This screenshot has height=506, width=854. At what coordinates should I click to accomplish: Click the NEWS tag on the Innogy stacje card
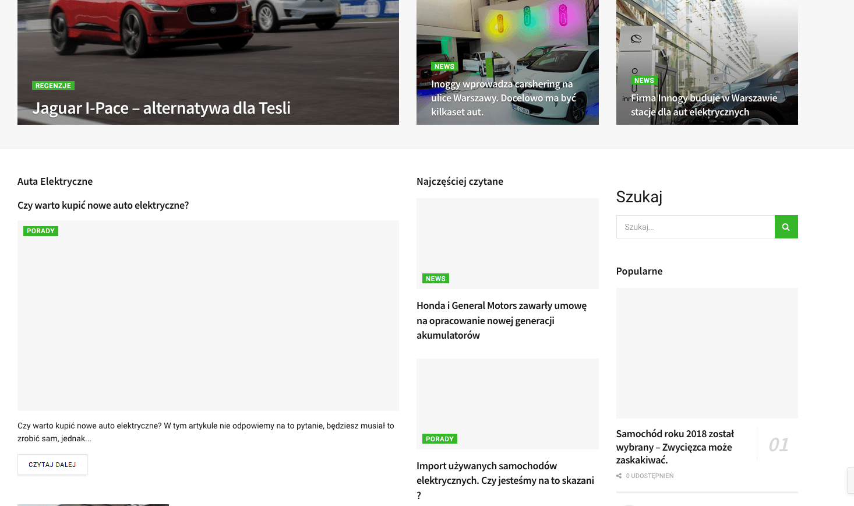tap(644, 80)
